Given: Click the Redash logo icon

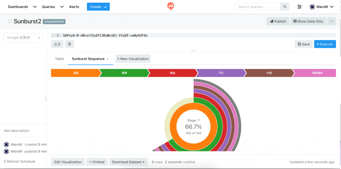Looking at the screenshot, I should pyautogui.click(x=170, y=7).
